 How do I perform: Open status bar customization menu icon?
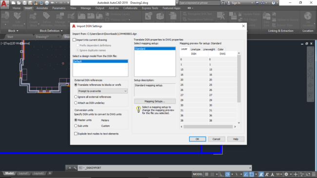(x=314, y=174)
